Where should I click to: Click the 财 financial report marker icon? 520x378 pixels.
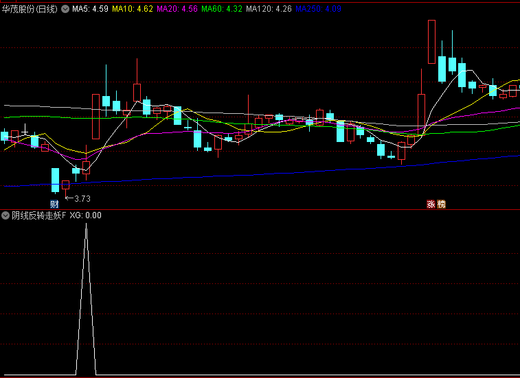click(55, 204)
